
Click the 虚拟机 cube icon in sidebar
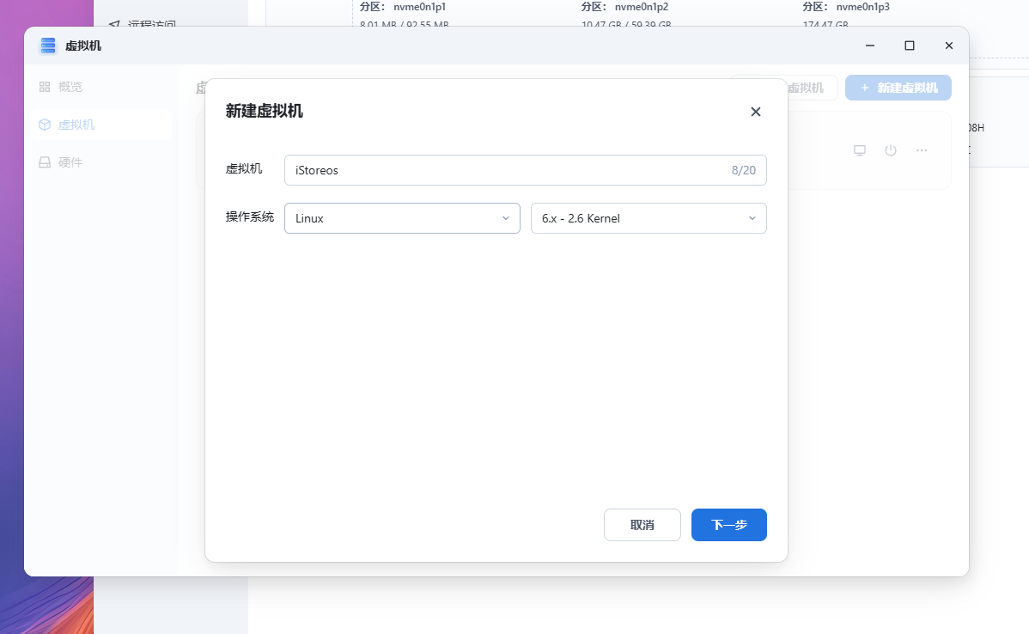tap(45, 125)
